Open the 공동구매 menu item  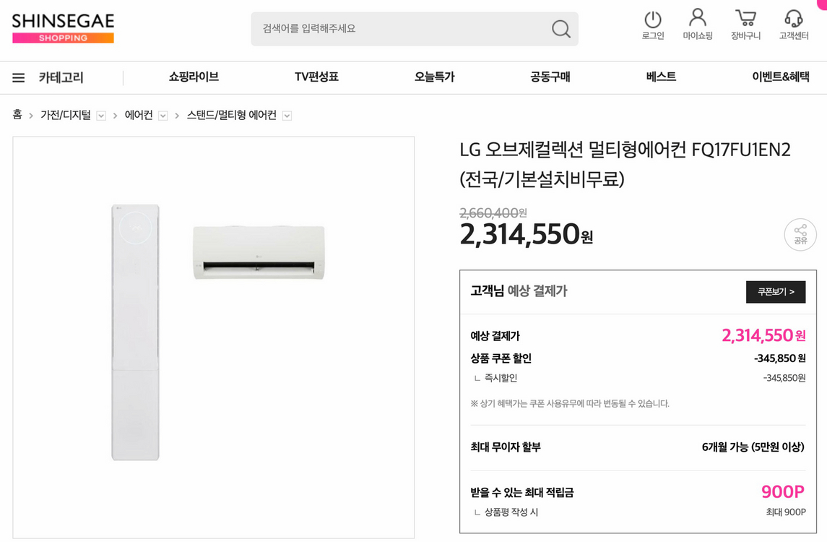[x=550, y=77]
